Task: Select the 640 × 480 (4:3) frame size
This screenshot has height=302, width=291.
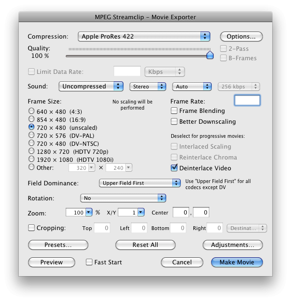Action: click(31, 111)
